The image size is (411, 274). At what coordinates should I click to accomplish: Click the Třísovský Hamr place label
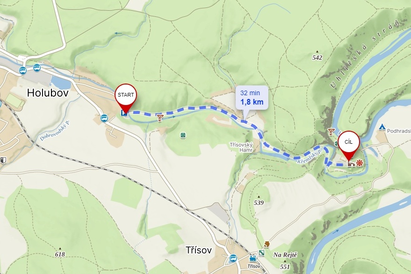241,148
